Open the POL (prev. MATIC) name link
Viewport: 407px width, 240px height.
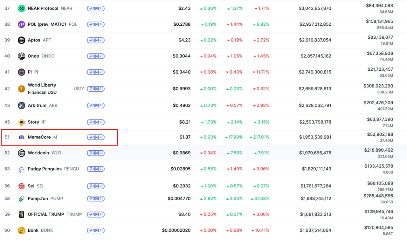(47, 24)
